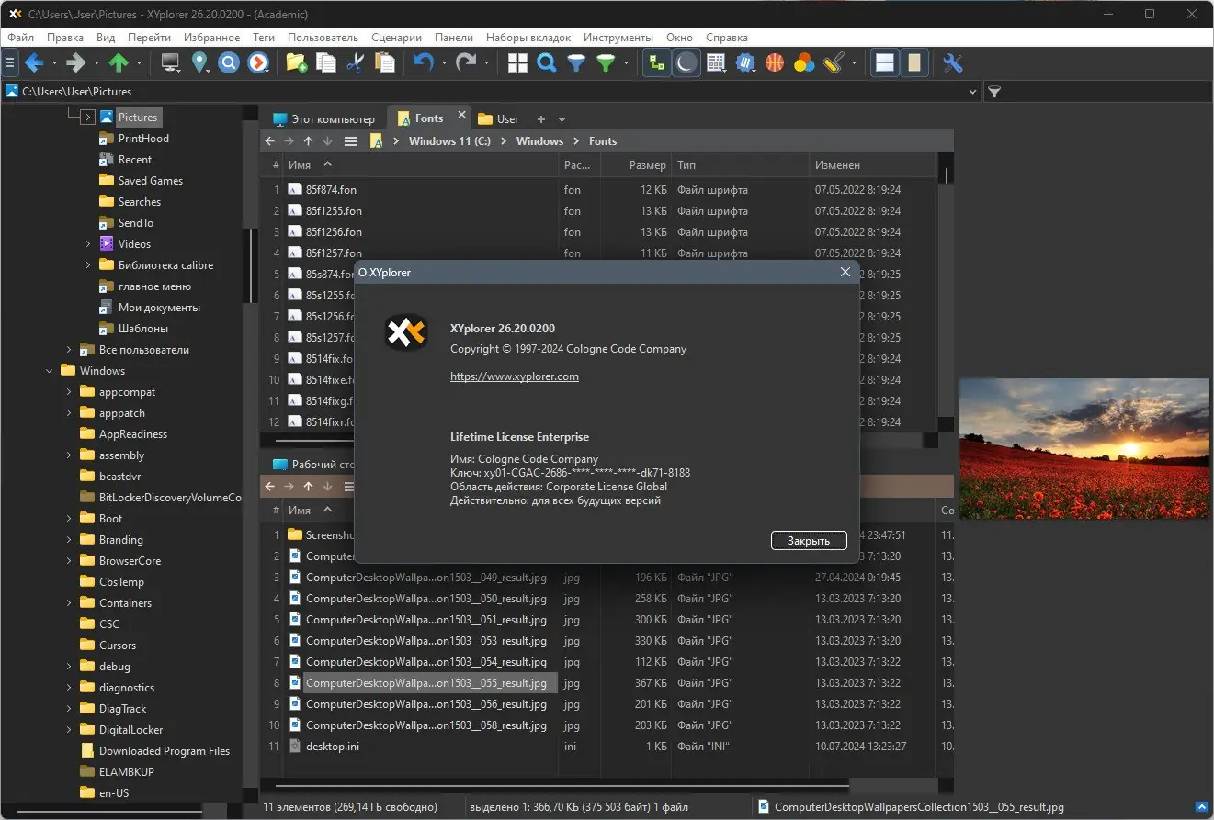
Task: Click the 11 элементов status bar text
Action: click(350, 807)
